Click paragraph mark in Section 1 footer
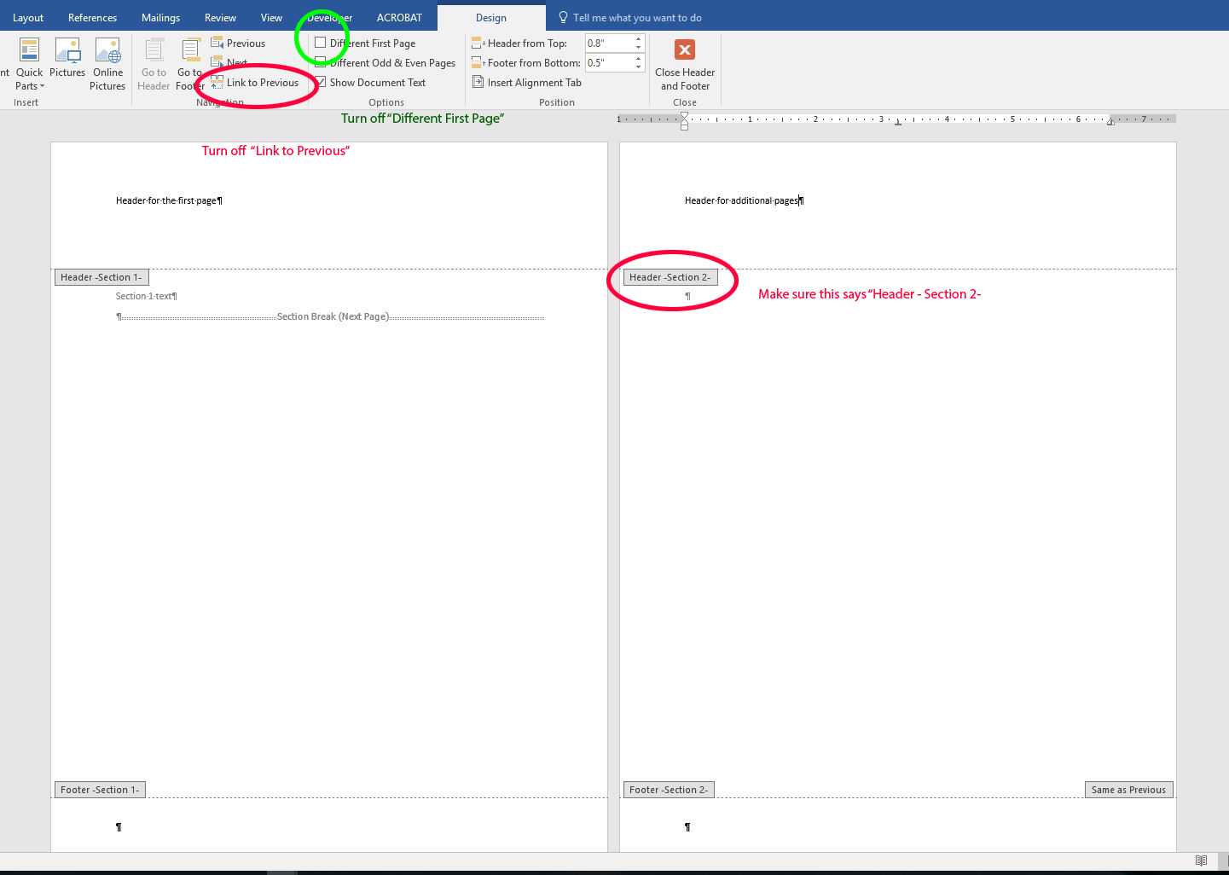 tap(119, 826)
